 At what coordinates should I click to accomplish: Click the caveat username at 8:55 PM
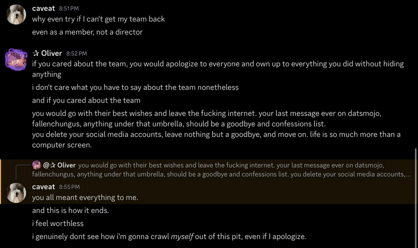pos(43,186)
